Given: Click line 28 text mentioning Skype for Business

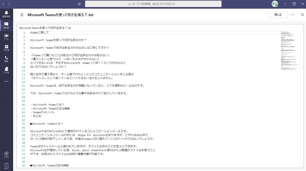Looking at the screenshot, I should pyautogui.click(x=89, y=135).
